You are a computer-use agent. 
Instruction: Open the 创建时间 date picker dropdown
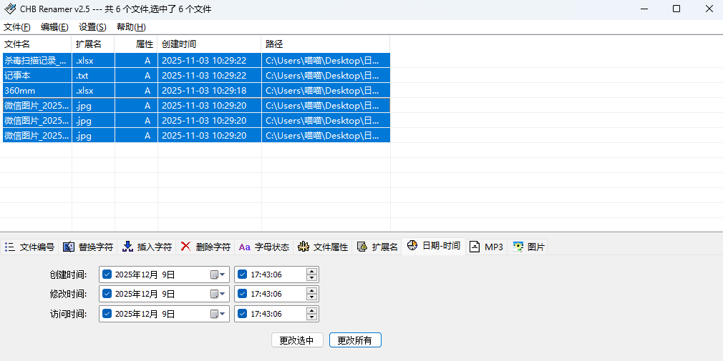(218, 275)
